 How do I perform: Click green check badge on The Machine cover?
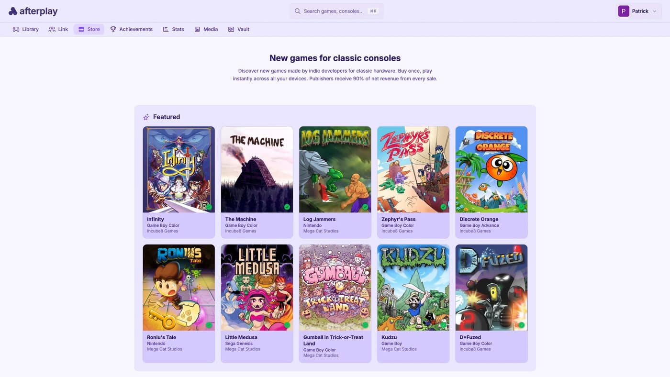tap(287, 207)
